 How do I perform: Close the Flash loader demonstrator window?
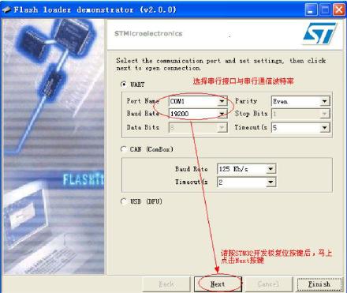[339, 9]
